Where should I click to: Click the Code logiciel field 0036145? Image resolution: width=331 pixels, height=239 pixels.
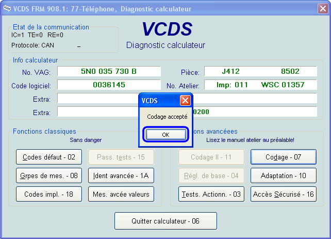[x=109, y=85]
